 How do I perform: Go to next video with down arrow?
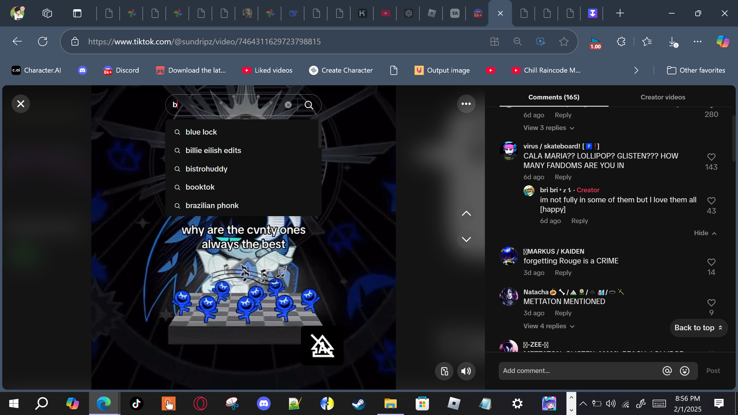(x=466, y=239)
